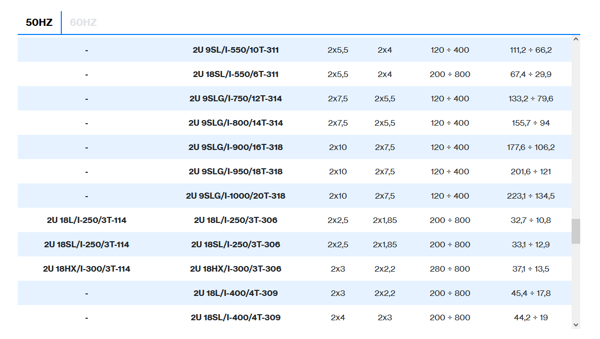Select model 2U 9SLG/I-800/14T-314
600x339 pixels.
click(x=236, y=123)
